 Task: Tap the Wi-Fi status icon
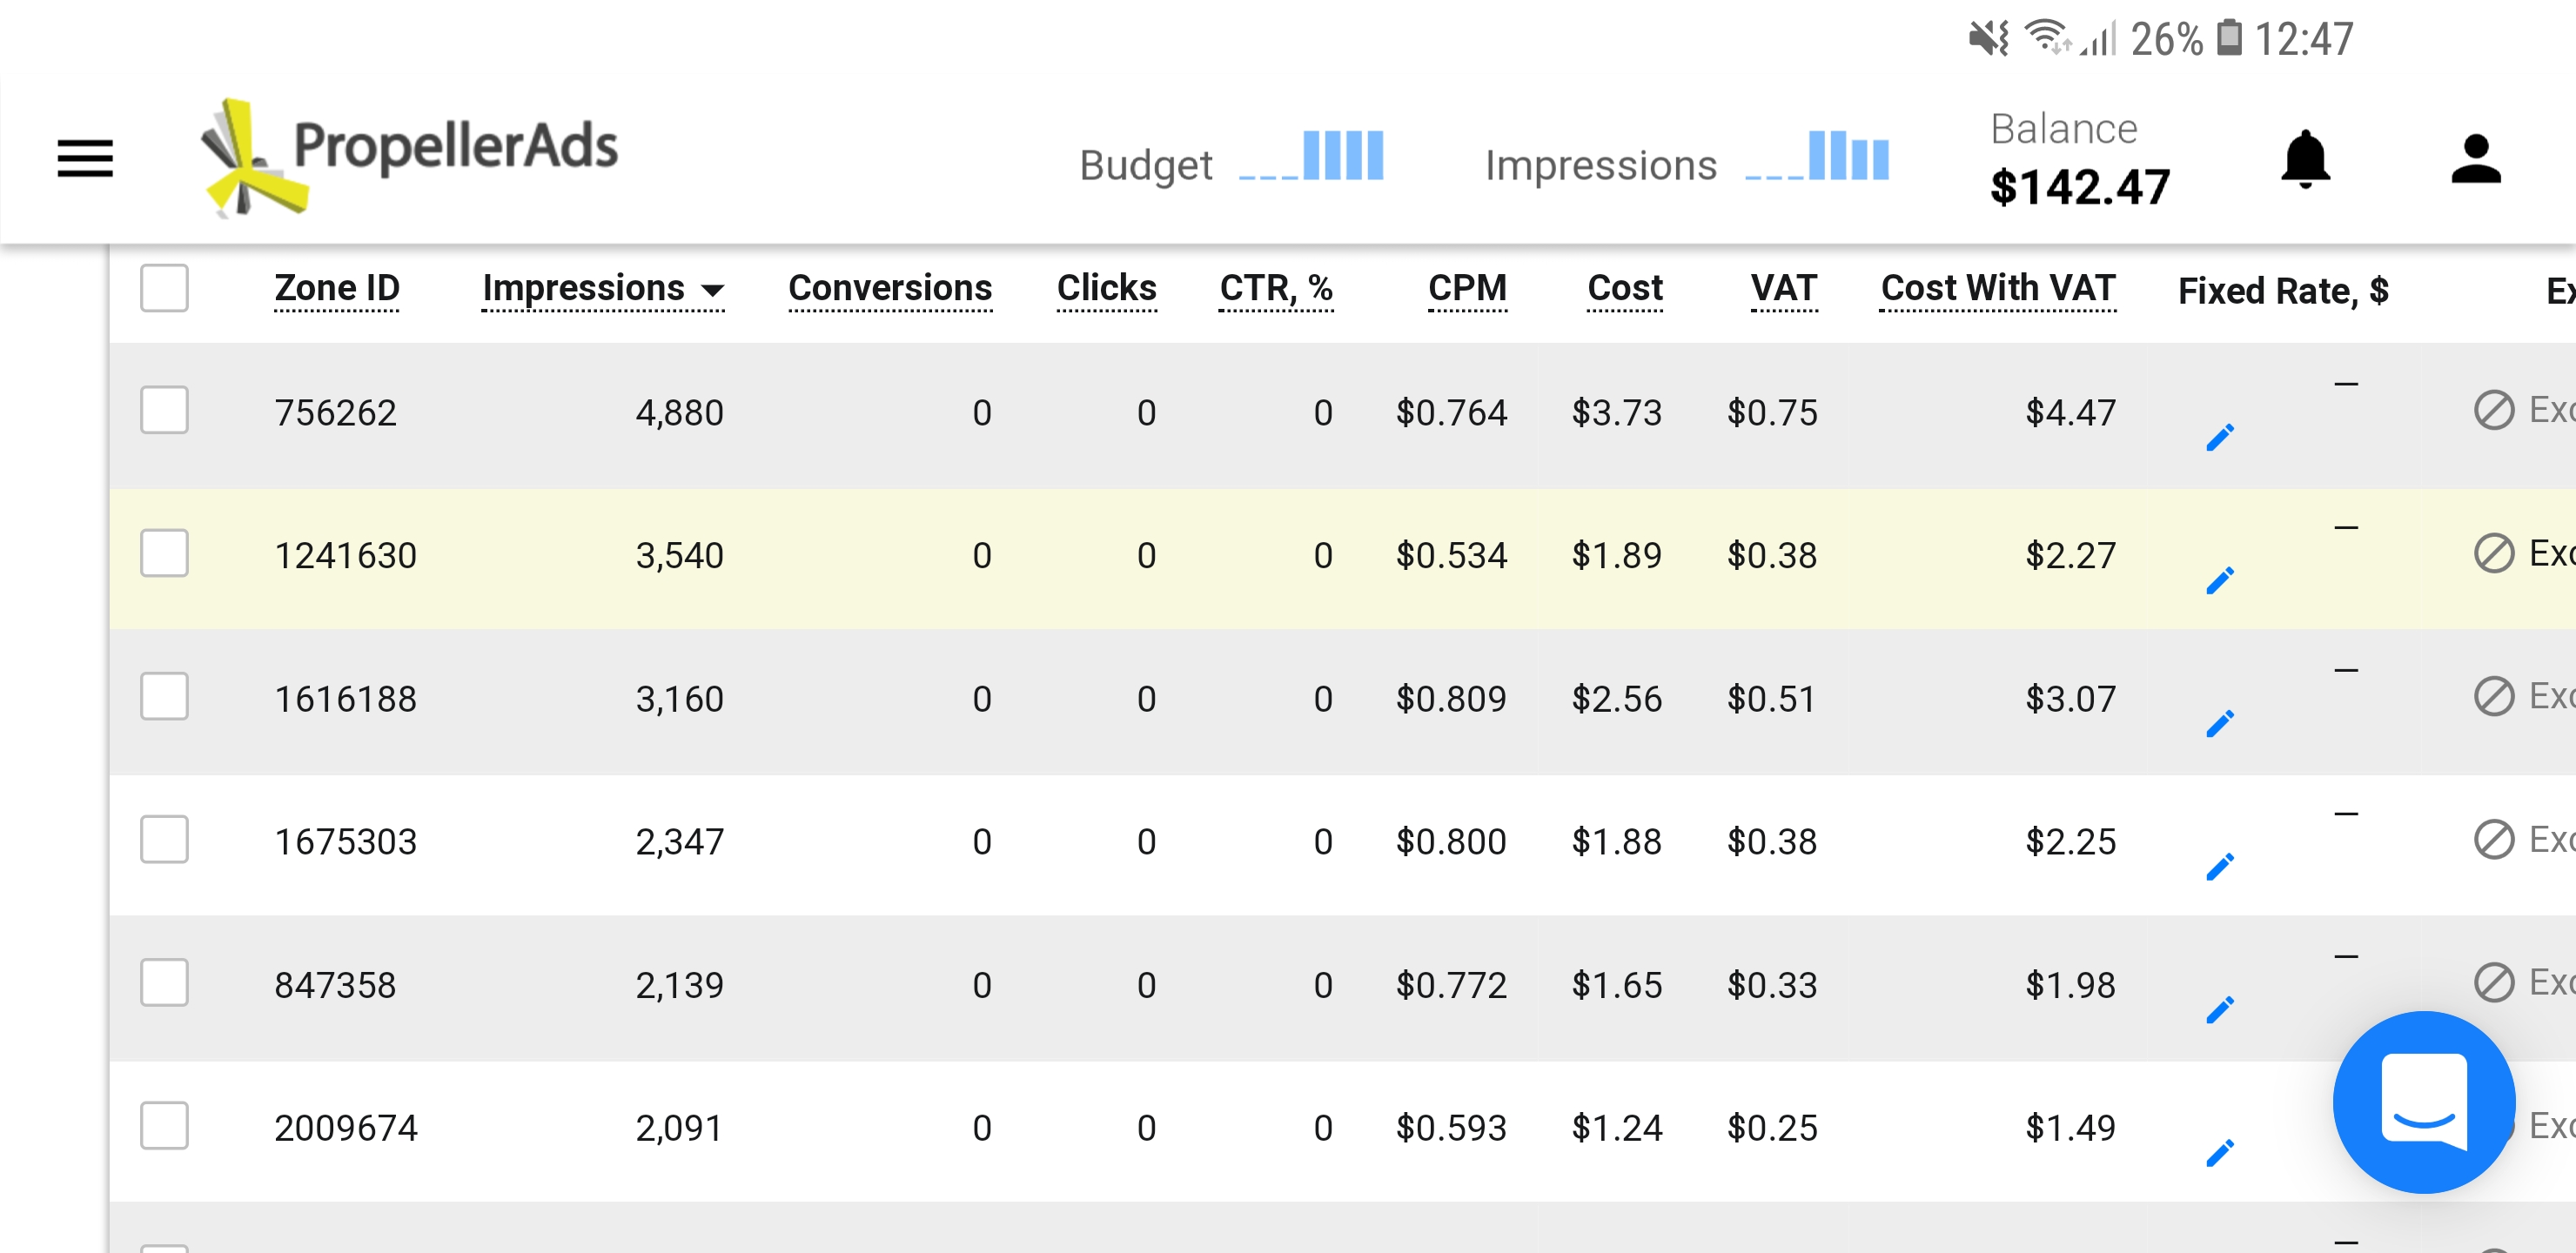pos(2048,38)
